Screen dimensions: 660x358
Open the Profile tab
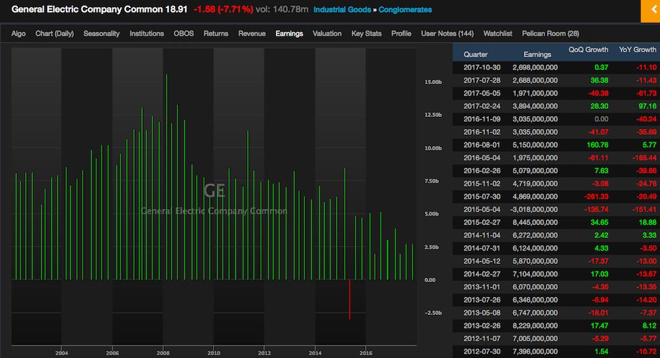tap(401, 34)
